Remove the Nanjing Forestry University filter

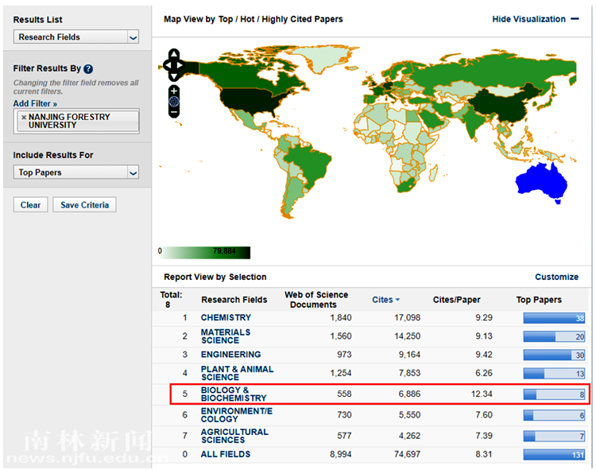24,117
